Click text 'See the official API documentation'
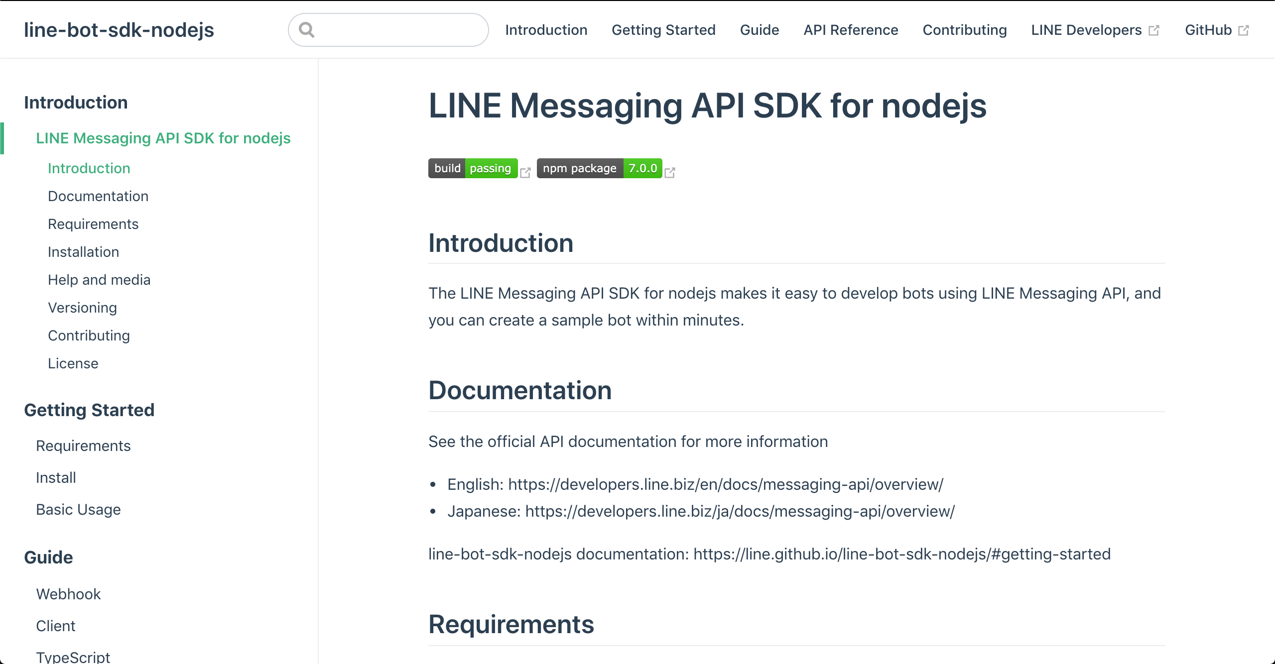The height and width of the screenshot is (664, 1275). (x=552, y=442)
